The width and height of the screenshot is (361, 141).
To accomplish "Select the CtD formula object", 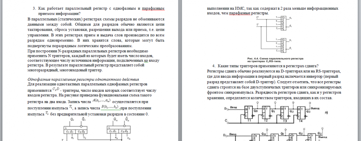I will (56, 89).
